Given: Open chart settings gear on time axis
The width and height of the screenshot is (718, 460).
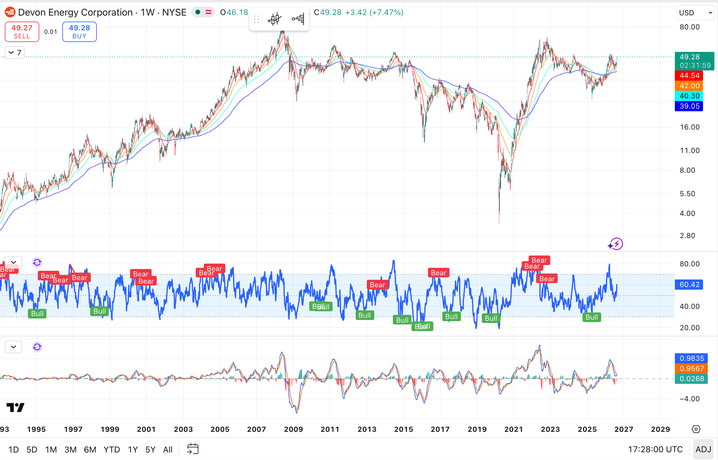Looking at the screenshot, I should [x=696, y=429].
